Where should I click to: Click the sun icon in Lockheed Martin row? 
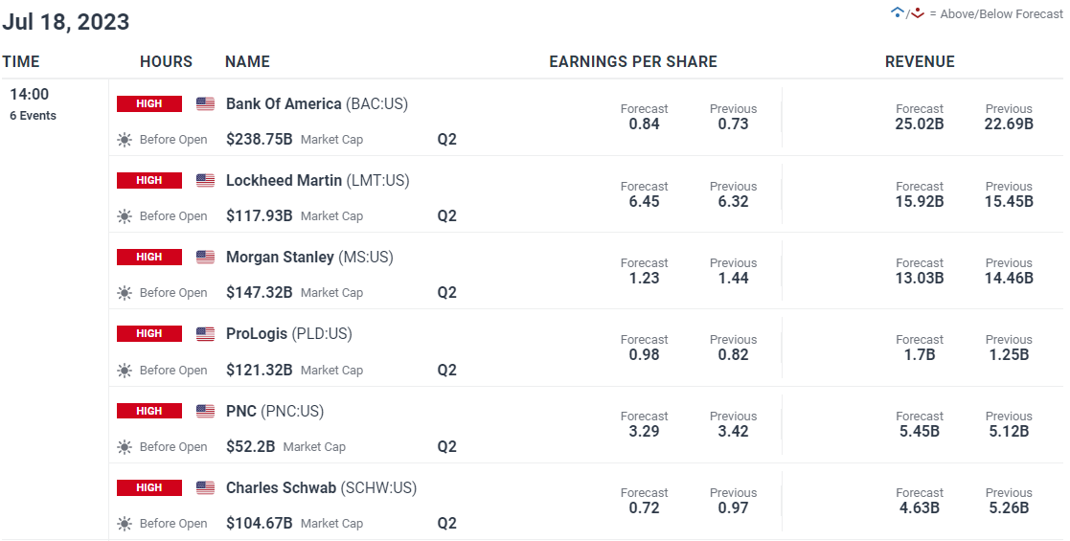coord(125,216)
